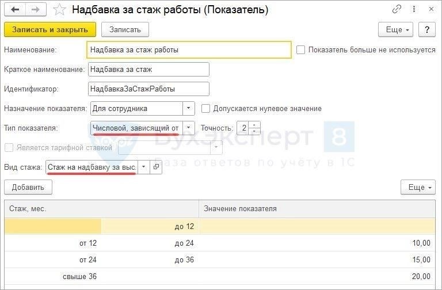Close the Надбавка за стаж работы form
442x290 pixels.
click(x=431, y=9)
